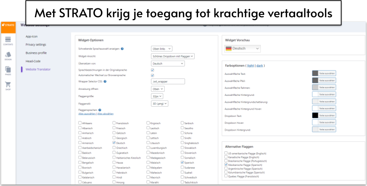Screen dimensions: 367x186
Task: Pick color for Auswahlfläche Rahmen
Action: (x=324, y=87)
